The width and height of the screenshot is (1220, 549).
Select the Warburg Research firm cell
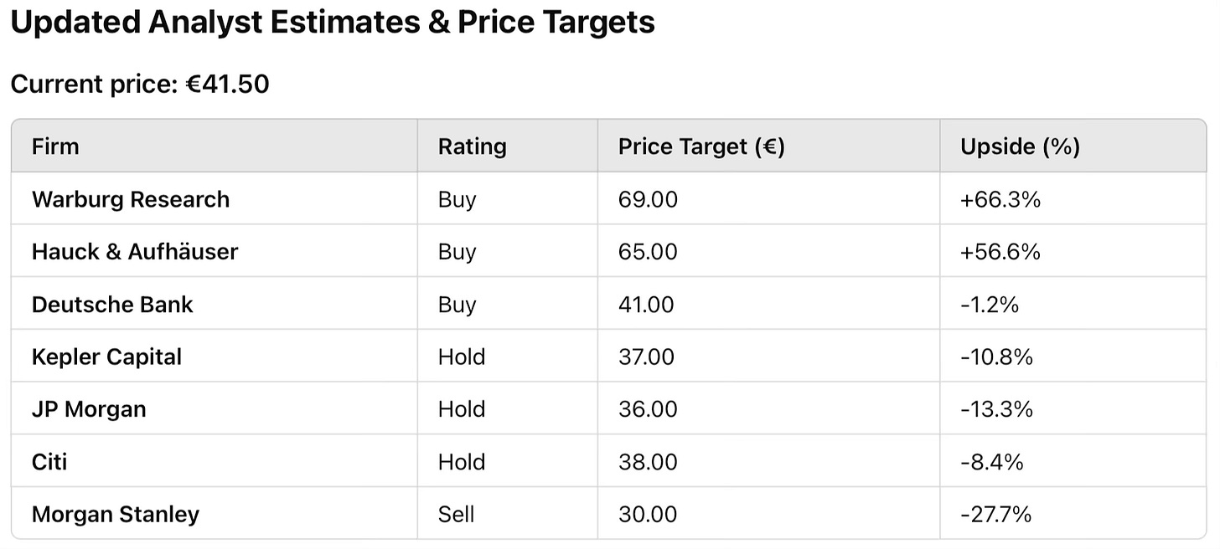(130, 199)
